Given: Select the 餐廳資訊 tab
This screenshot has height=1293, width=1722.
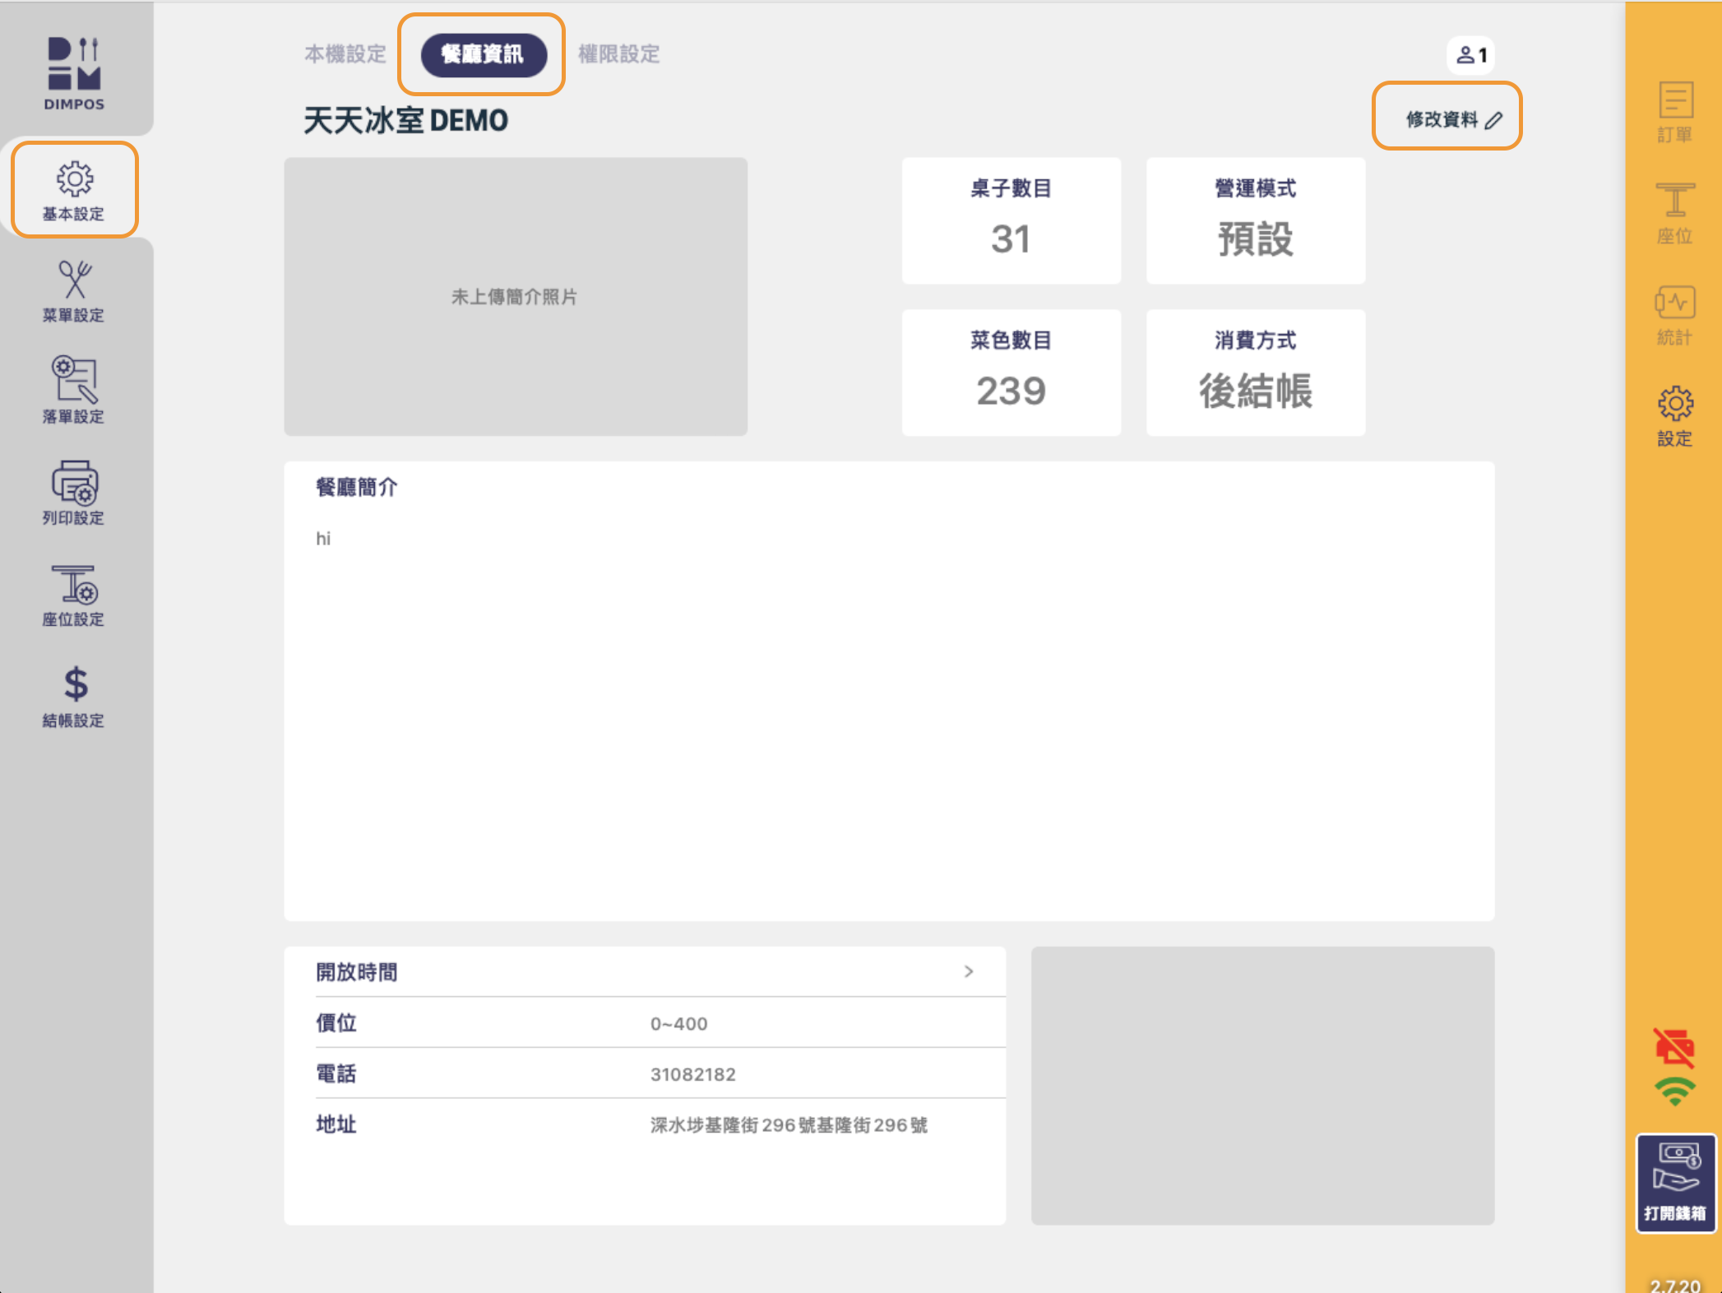Looking at the screenshot, I should 483,54.
